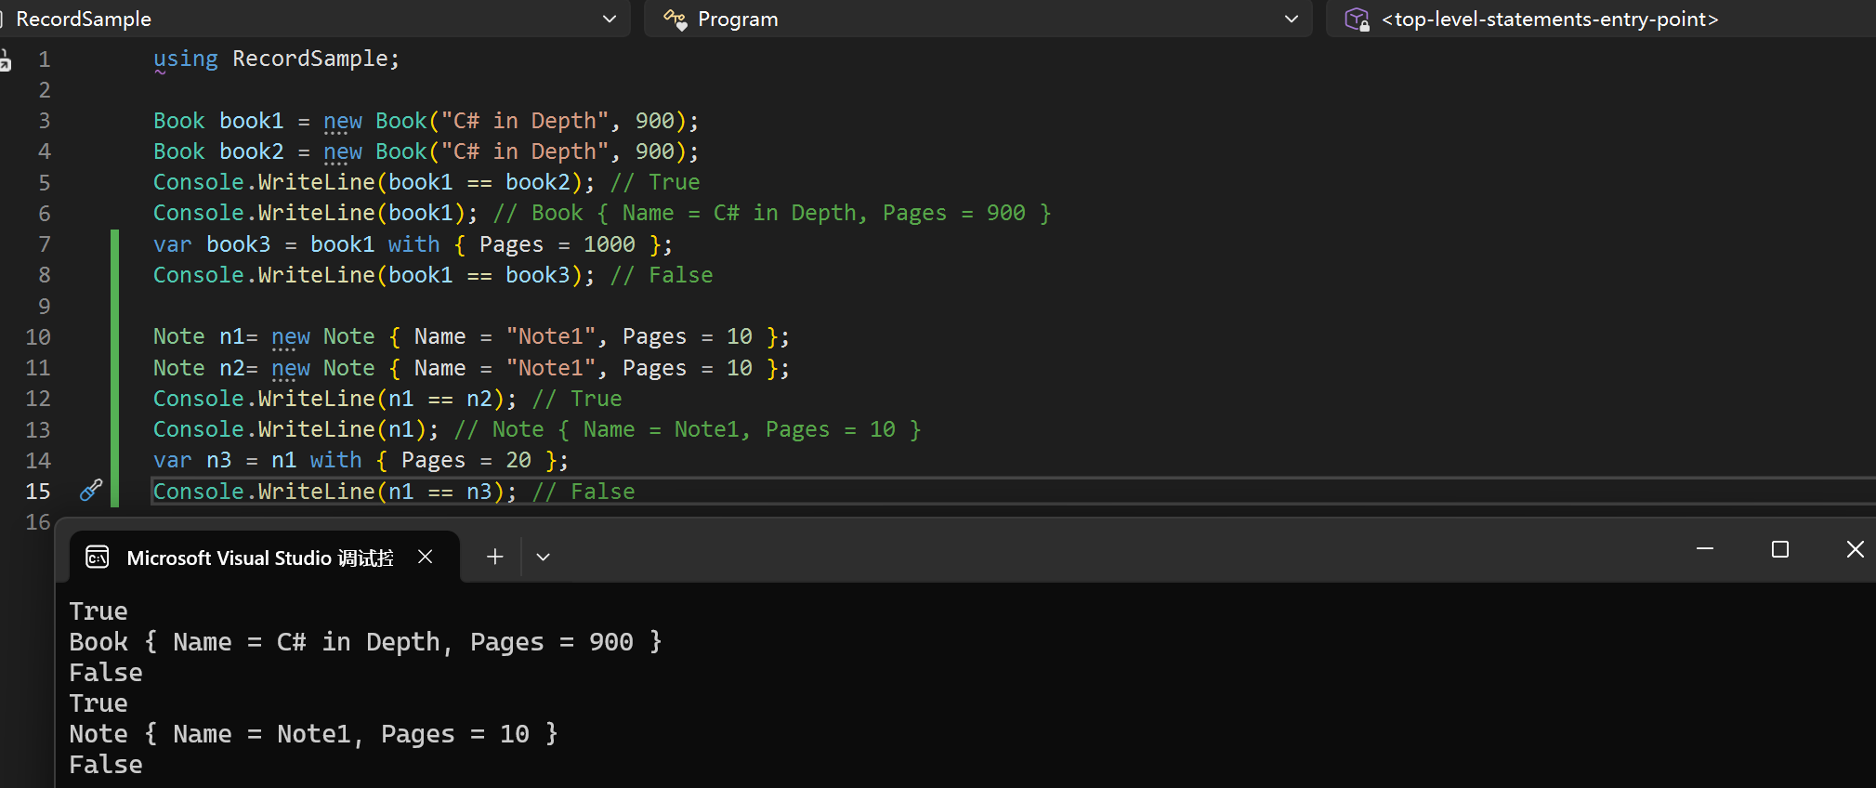Image resolution: width=1876 pixels, height=788 pixels.
Task: Click line number 15 in the gutter
Action: tap(38, 492)
